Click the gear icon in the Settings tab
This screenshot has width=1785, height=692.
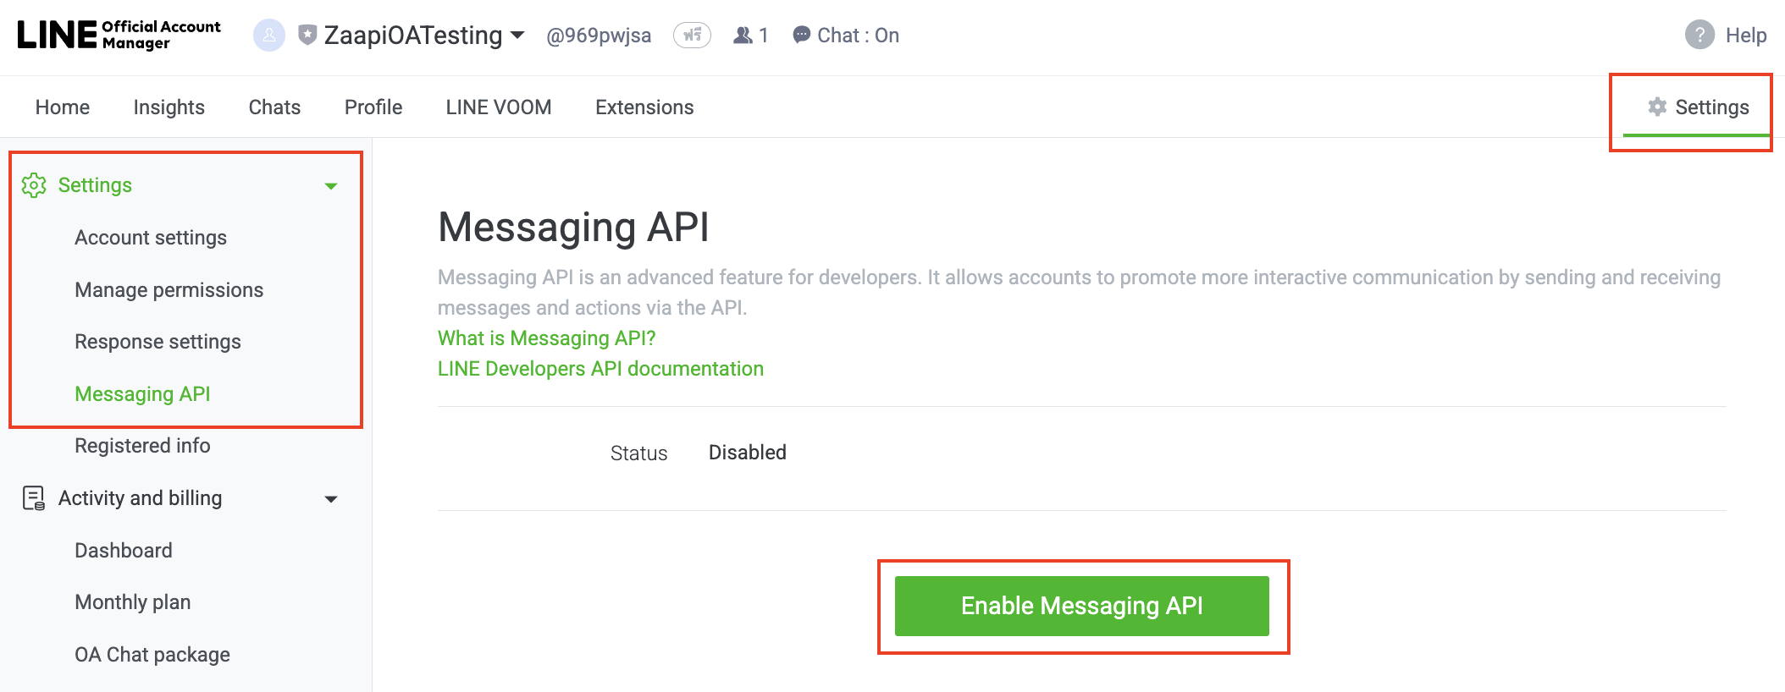[1657, 107]
